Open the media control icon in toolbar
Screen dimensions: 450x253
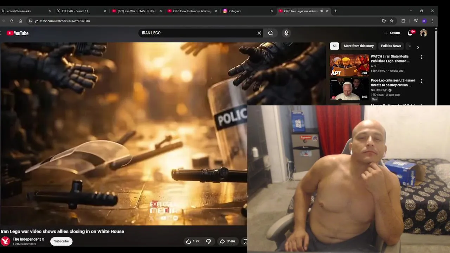point(416,21)
